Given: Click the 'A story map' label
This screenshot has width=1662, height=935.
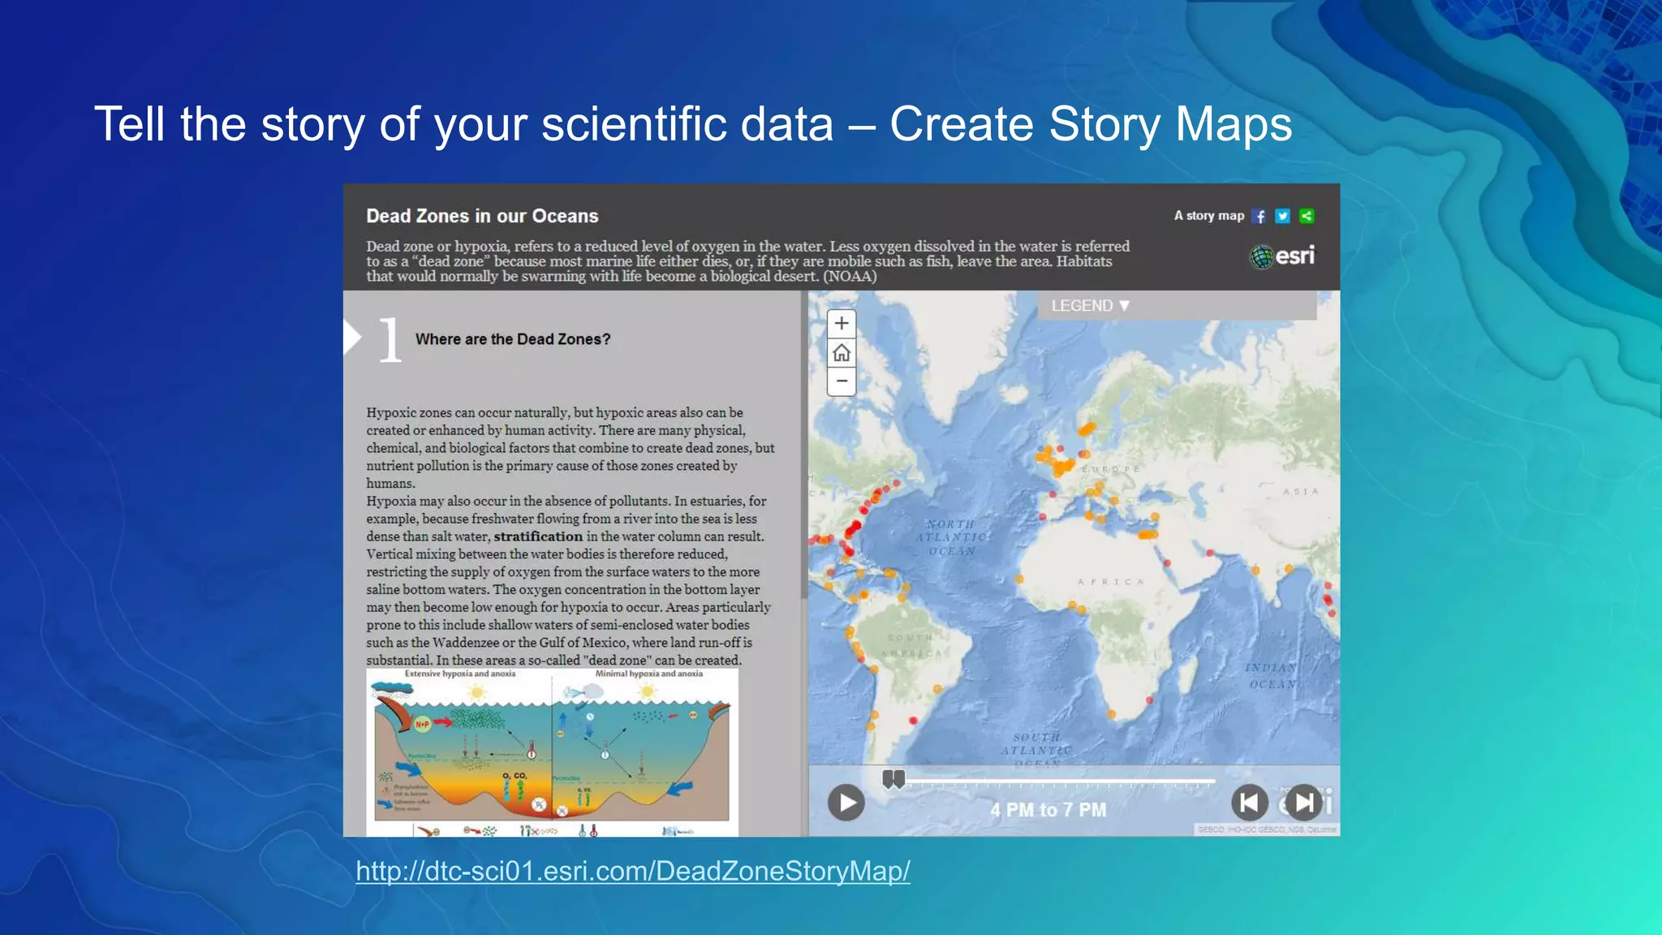Looking at the screenshot, I should pos(1208,215).
